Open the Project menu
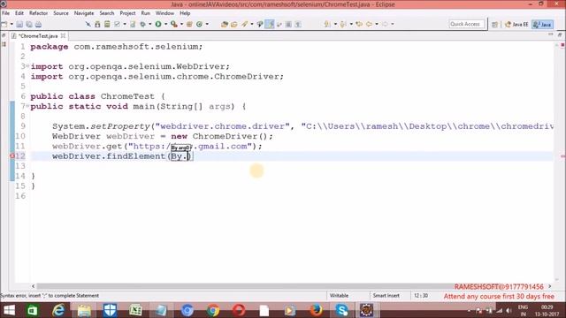 [x=127, y=13]
